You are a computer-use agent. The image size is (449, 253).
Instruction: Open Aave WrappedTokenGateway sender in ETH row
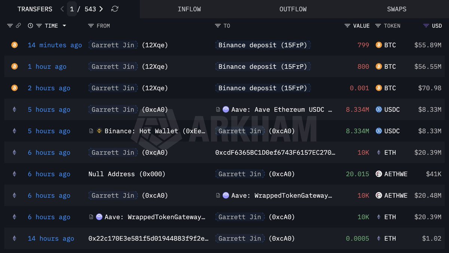click(155, 217)
